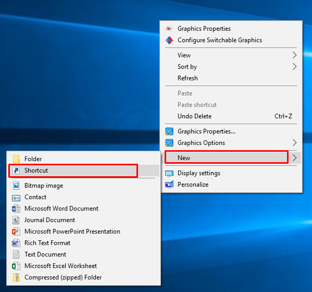Click the Personalize icon
This screenshot has height=292, width=312.
point(169,185)
